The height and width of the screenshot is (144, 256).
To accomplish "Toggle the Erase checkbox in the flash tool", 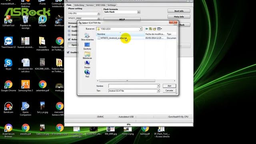I will pyautogui.click(x=69, y=35).
